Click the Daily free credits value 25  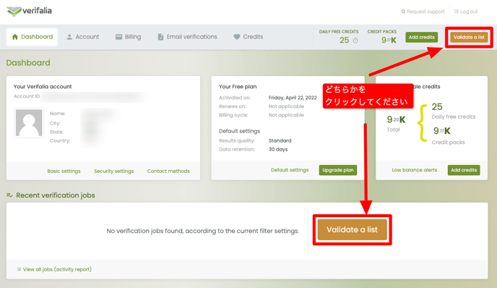pos(437,106)
